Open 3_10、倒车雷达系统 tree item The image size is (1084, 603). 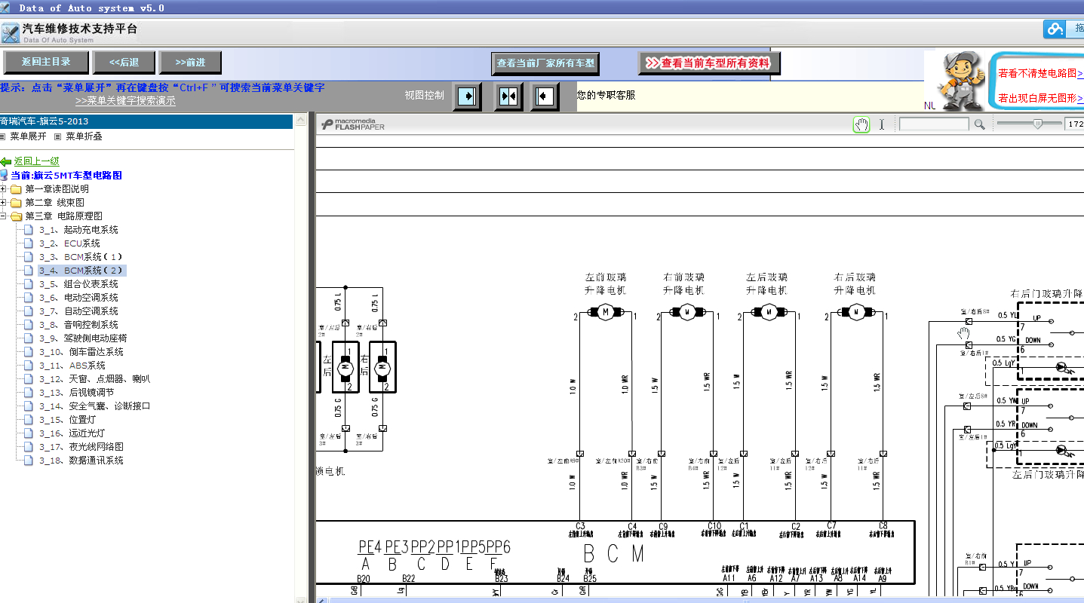(81, 352)
